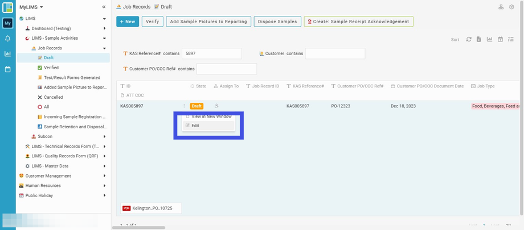Click the Job Record ID column header
This screenshot has height=230, width=524.
pyautogui.click(x=263, y=86)
